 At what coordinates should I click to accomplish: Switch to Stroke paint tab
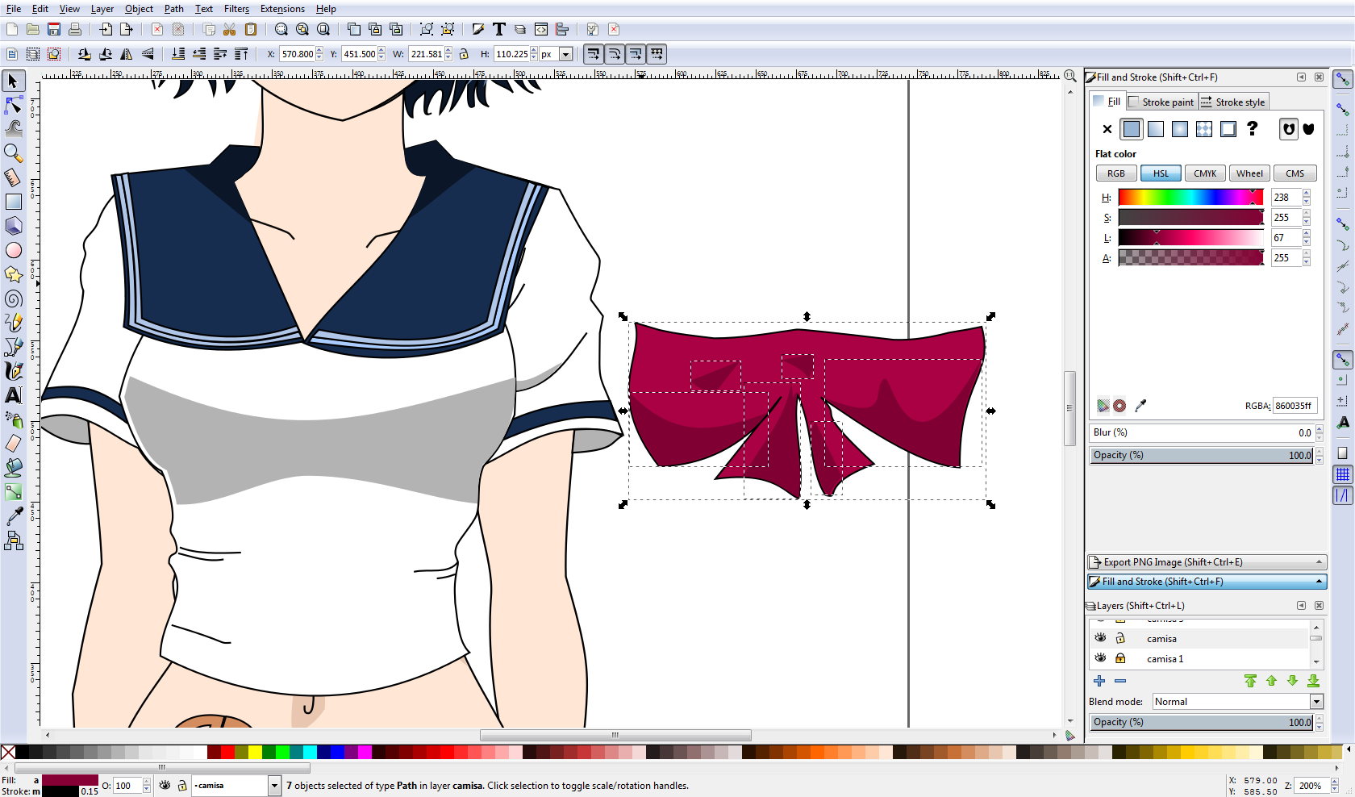(1161, 102)
